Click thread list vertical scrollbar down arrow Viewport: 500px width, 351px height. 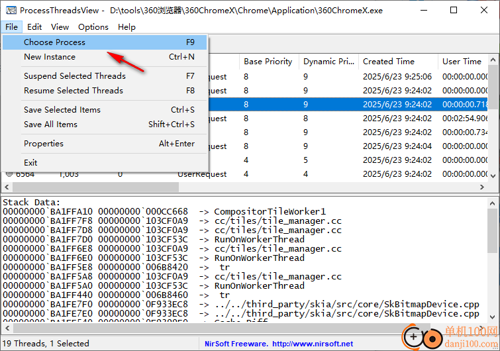click(493, 175)
